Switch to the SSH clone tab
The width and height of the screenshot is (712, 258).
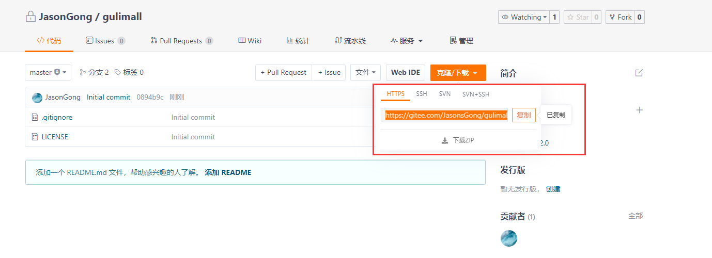[x=422, y=94]
